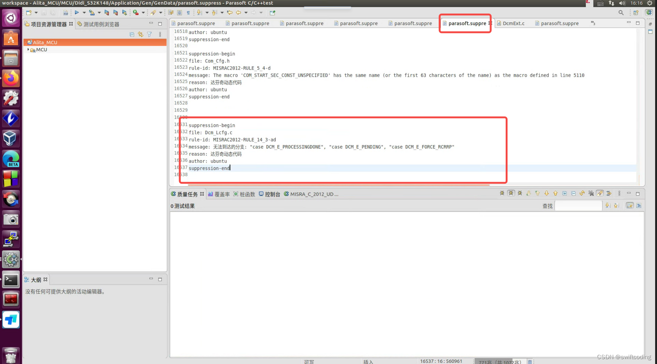Click the highlighter marker icon in main toolbar
The height and width of the screenshot is (364, 657).
point(153,13)
